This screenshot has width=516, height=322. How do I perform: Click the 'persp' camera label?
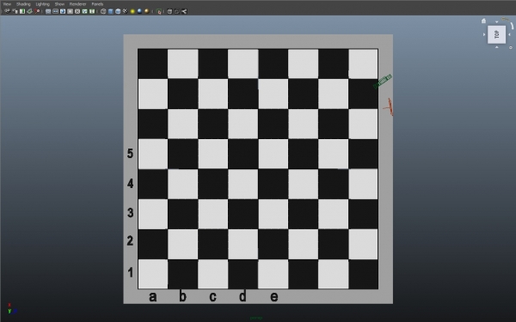256,318
